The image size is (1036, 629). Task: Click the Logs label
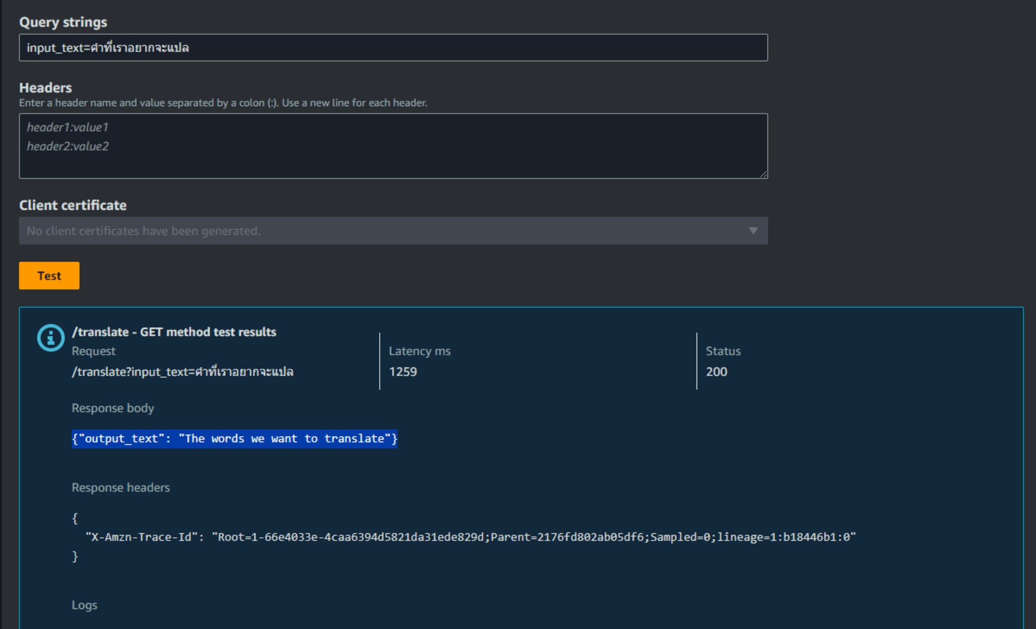[84, 605]
